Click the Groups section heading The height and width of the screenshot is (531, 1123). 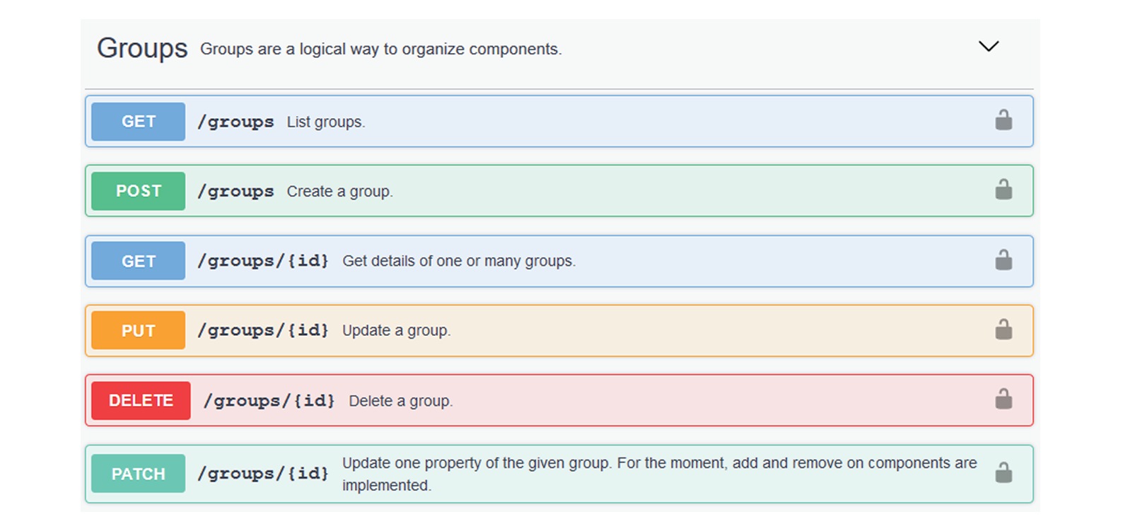click(x=142, y=48)
